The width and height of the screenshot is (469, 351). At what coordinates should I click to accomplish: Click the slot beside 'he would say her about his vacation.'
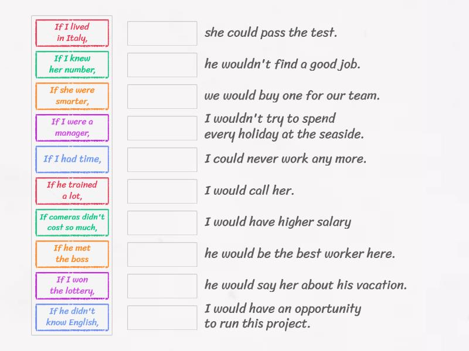(x=162, y=286)
